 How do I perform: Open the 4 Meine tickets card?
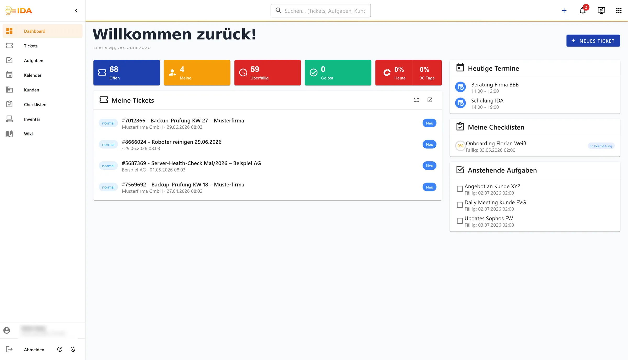tap(197, 73)
